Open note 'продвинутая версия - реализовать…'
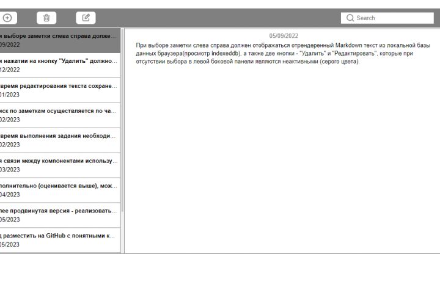The height and width of the screenshot is (293, 440). 60,215
